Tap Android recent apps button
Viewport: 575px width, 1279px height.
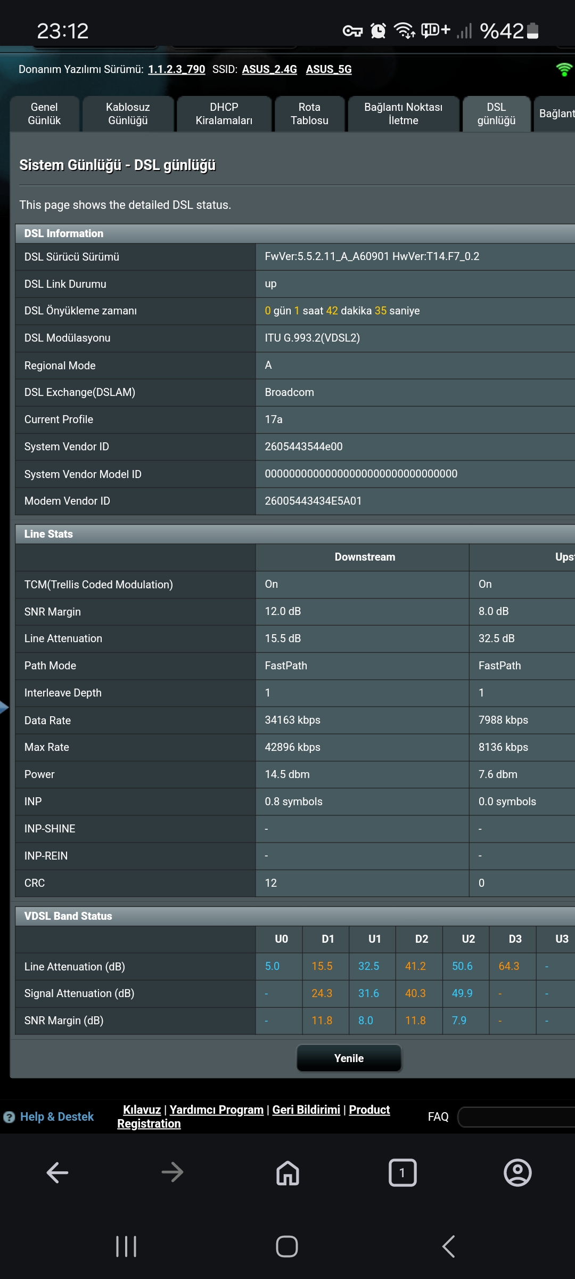(x=126, y=1246)
